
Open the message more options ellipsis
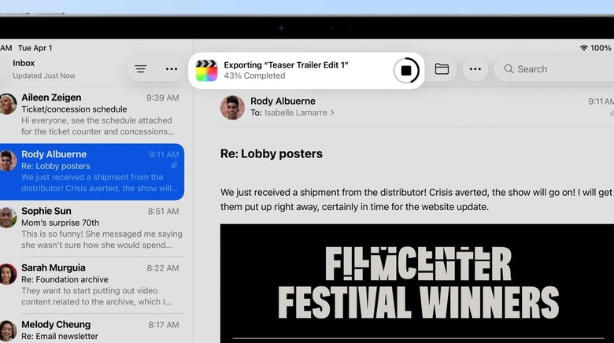click(475, 69)
